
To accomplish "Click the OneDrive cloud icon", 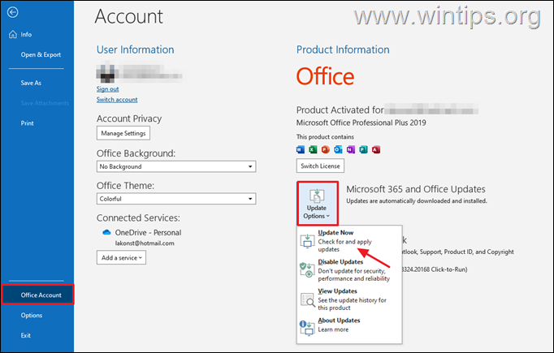I will click(x=106, y=232).
